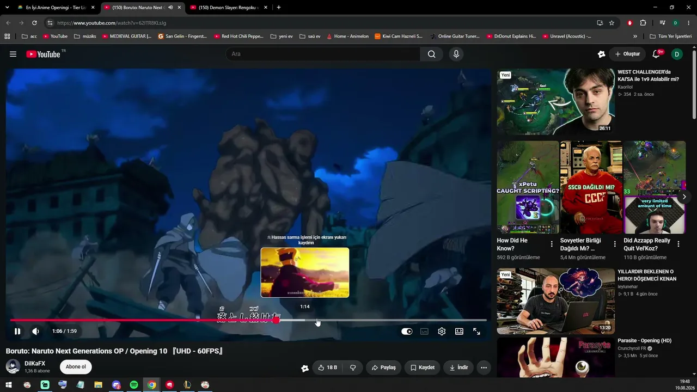This screenshot has height=392, width=697.
Task: Open the acc bookmarks folder
Action: tap(29, 36)
